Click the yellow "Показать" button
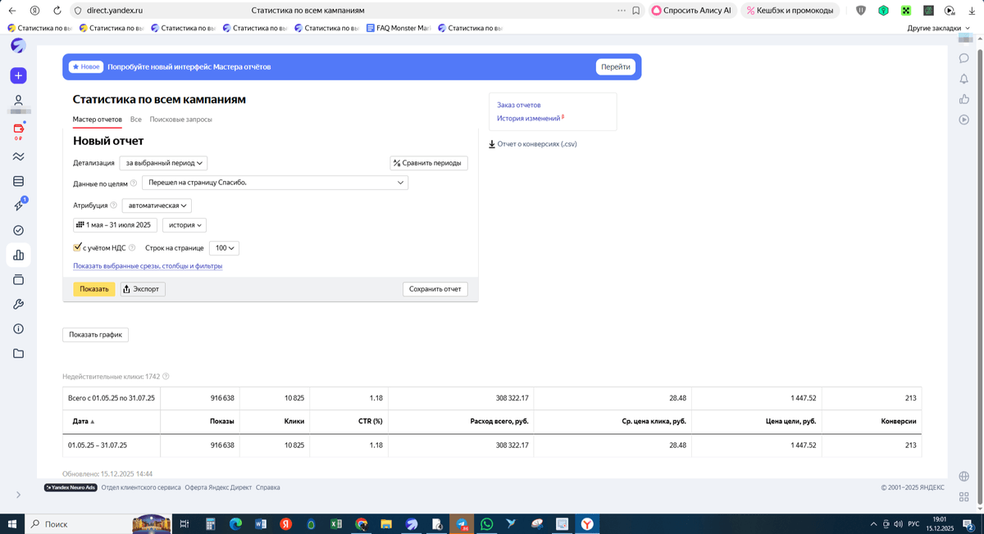Image resolution: width=984 pixels, height=534 pixels. pos(94,289)
